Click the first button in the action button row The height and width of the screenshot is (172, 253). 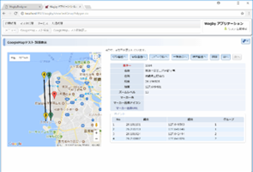(119, 57)
